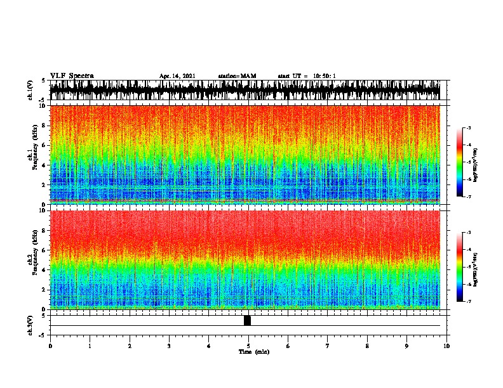503x388 pixels.
Task: Click time axis tick label "9"
Action: point(406,346)
